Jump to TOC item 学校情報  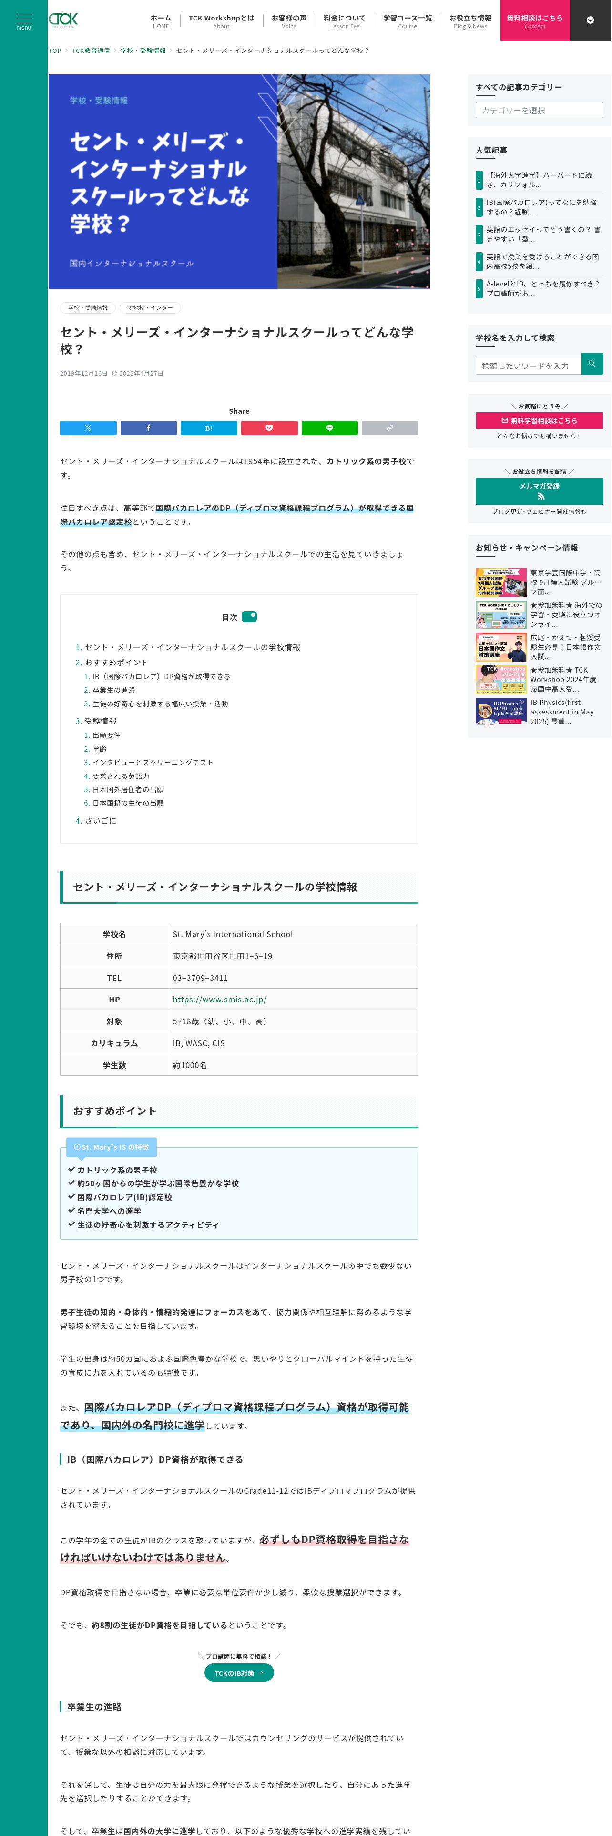pos(193,647)
